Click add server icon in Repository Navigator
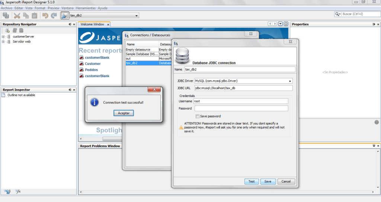Screen dimensions: 381x202 [x=7, y=30]
